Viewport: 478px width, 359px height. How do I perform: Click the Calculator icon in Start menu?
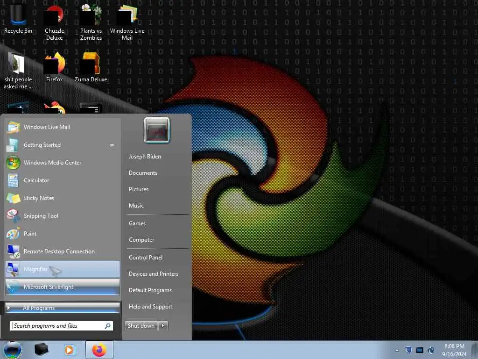pyautogui.click(x=13, y=180)
